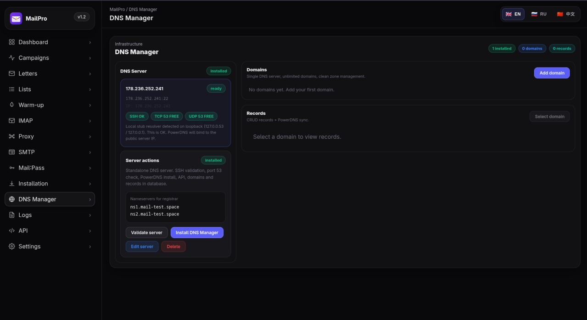
Task: Click the Lists bullet icon
Action: pyautogui.click(x=12, y=89)
